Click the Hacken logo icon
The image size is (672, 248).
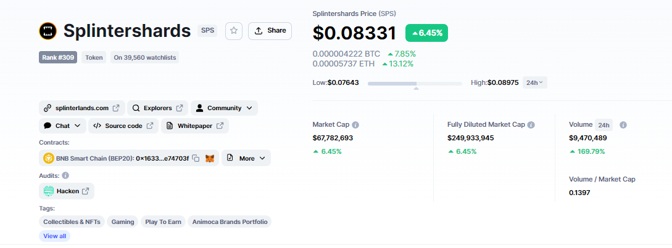tap(48, 191)
